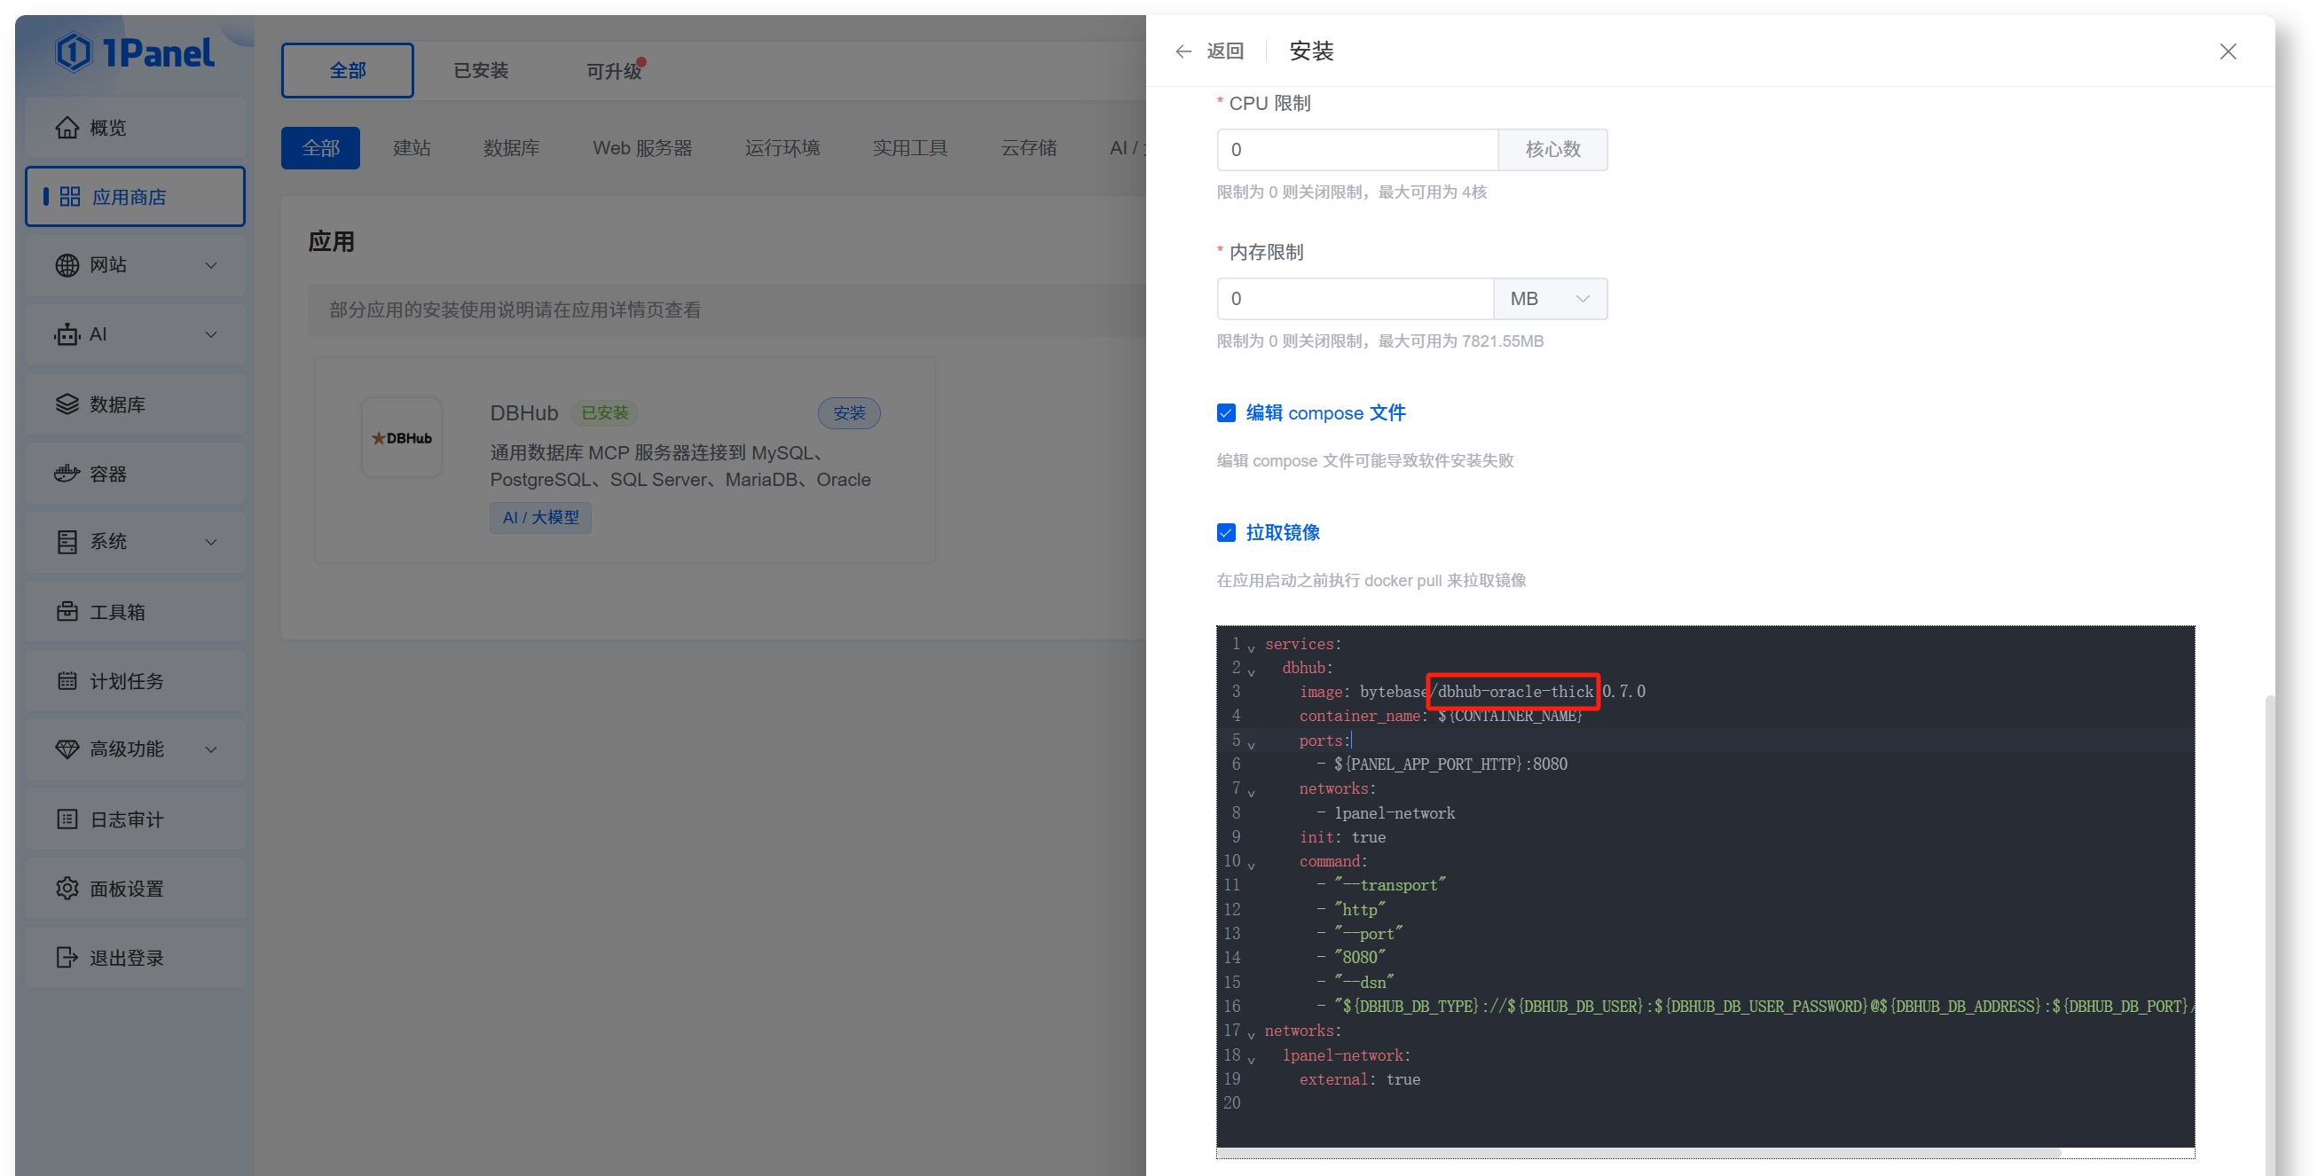Click the 返回 link in drawer header
Screen dimensions: 2318x1176
tap(1225, 51)
